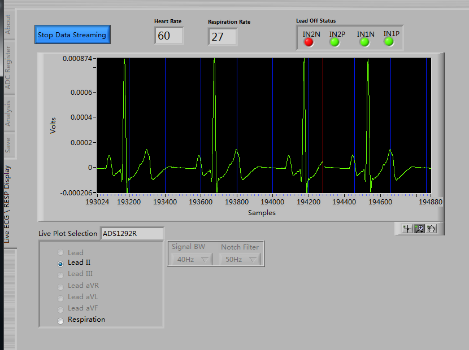Select the first greyed-out Lead radio option
Screen dimensions: 469x350
(60, 252)
